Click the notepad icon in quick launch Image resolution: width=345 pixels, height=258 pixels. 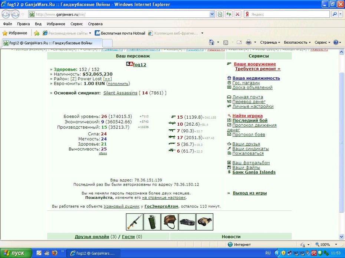[39, 253]
